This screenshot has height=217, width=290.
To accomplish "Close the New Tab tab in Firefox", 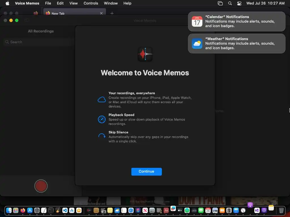I will click(101, 13).
